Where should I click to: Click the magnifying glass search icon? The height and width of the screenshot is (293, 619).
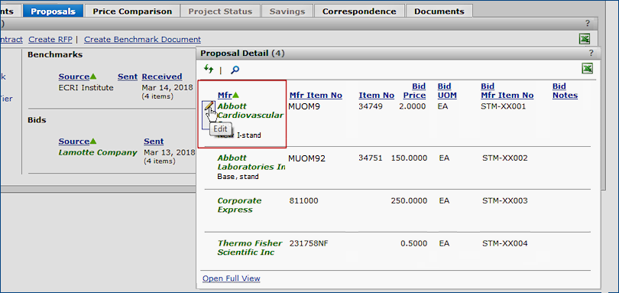(x=235, y=70)
